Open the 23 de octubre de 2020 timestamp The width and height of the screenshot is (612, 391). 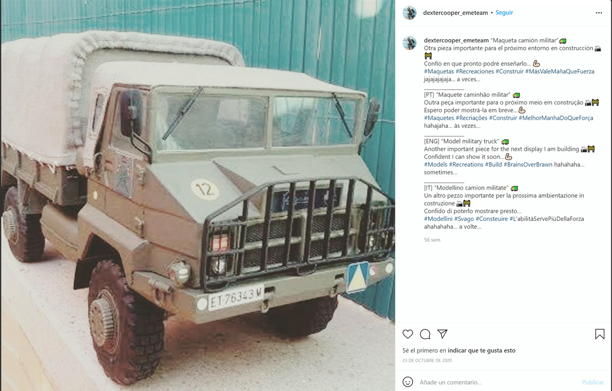[427, 361]
